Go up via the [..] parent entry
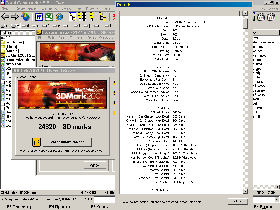The height and width of the screenshot is (210, 280). 8,38
